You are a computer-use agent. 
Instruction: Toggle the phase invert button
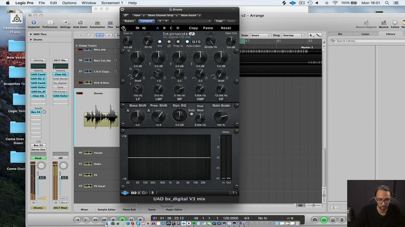click(x=169, y=42)
